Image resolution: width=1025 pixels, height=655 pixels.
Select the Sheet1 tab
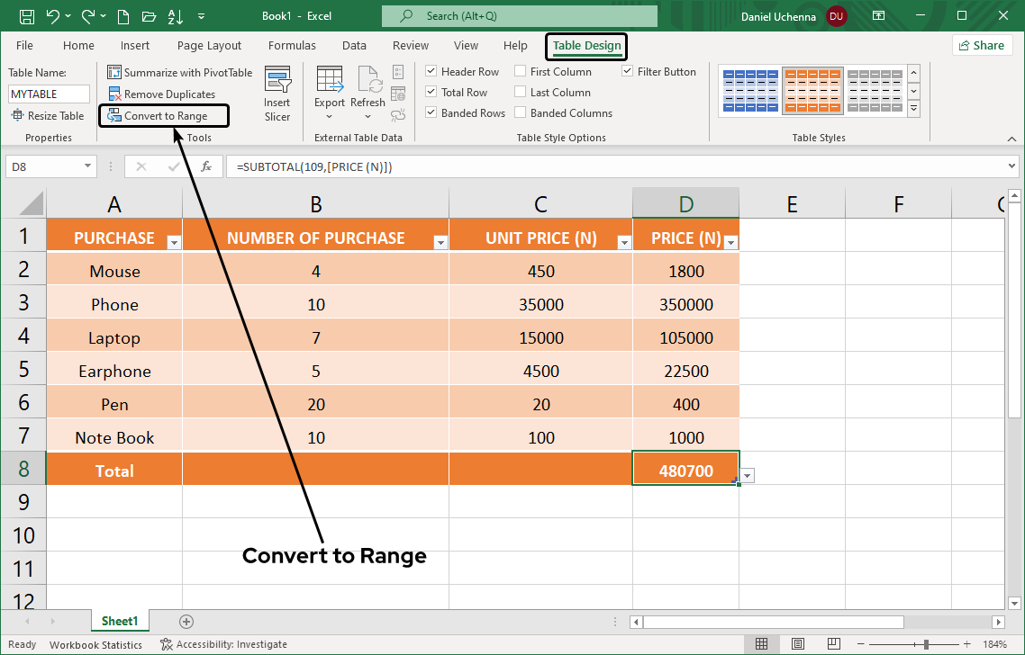click(120, 621)
